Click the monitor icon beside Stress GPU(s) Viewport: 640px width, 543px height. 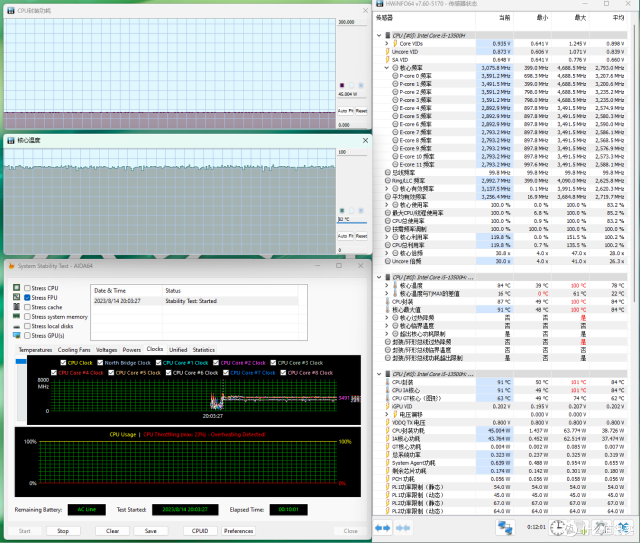(x=17, y=336)
